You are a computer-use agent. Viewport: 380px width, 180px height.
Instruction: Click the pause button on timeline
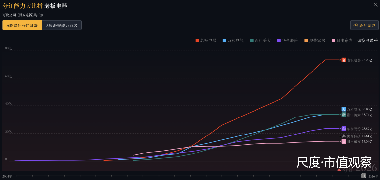(x=363, y=176)
